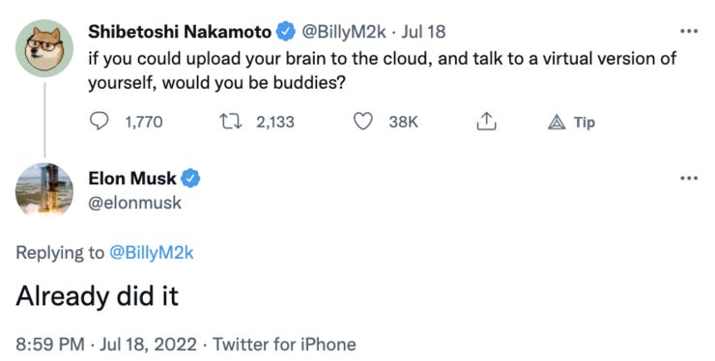The height and width of the screenshot is (361, 715).
Task: Click the 38K likes count
Action: 403,123
